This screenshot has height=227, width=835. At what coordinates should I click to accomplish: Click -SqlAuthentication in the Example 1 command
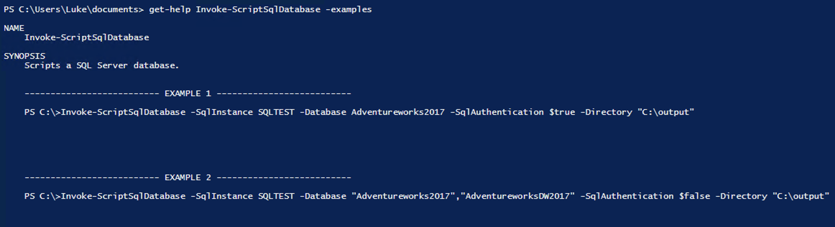tap(497, 112)
